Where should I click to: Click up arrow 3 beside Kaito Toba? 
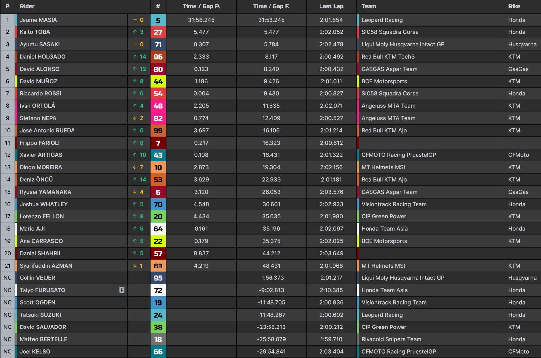(x=138, y=32)
